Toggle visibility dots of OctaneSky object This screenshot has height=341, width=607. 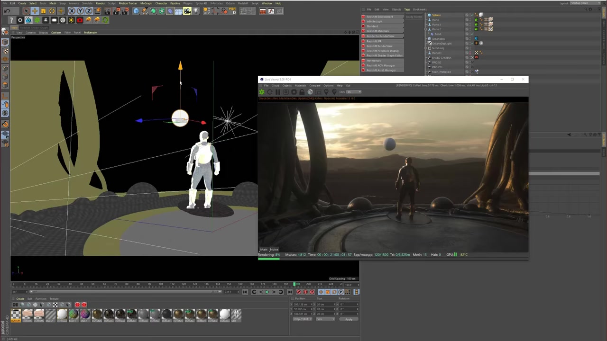pos(471,39)
